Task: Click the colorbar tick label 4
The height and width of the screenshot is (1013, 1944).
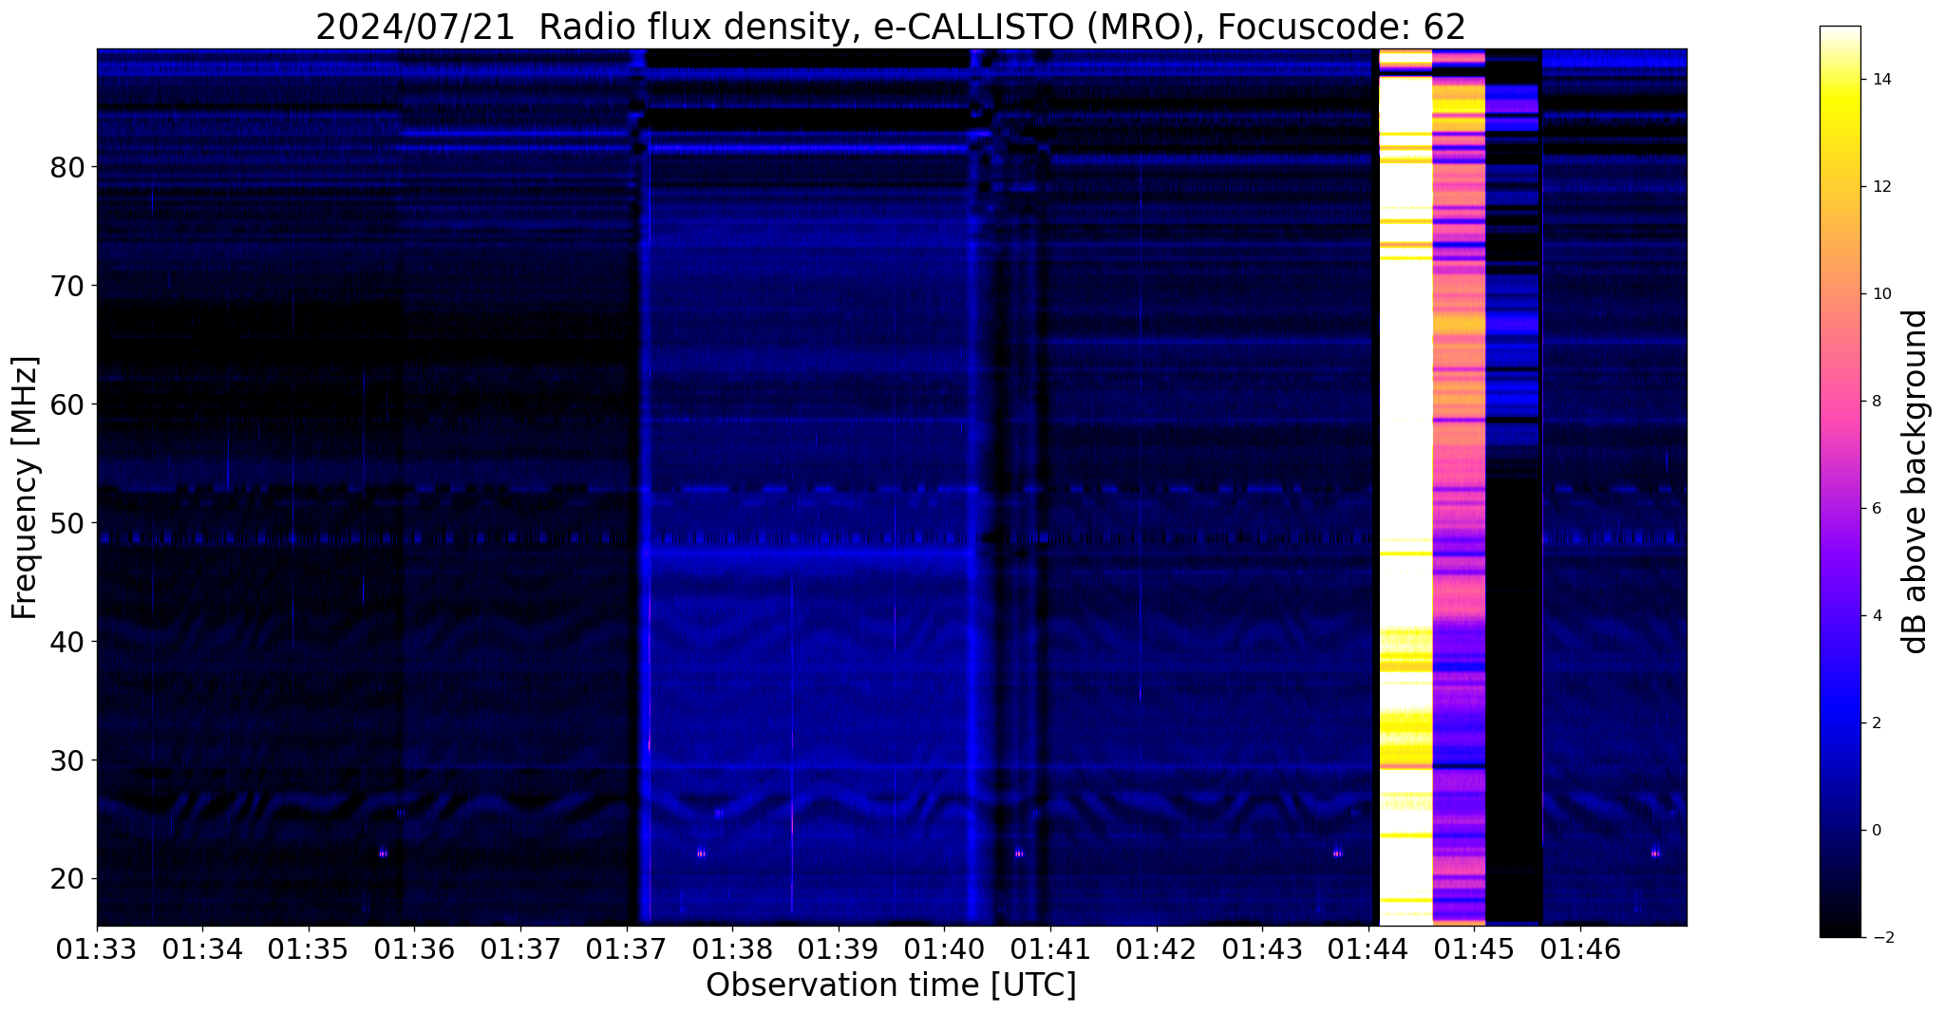Action: coord(1876,616)
